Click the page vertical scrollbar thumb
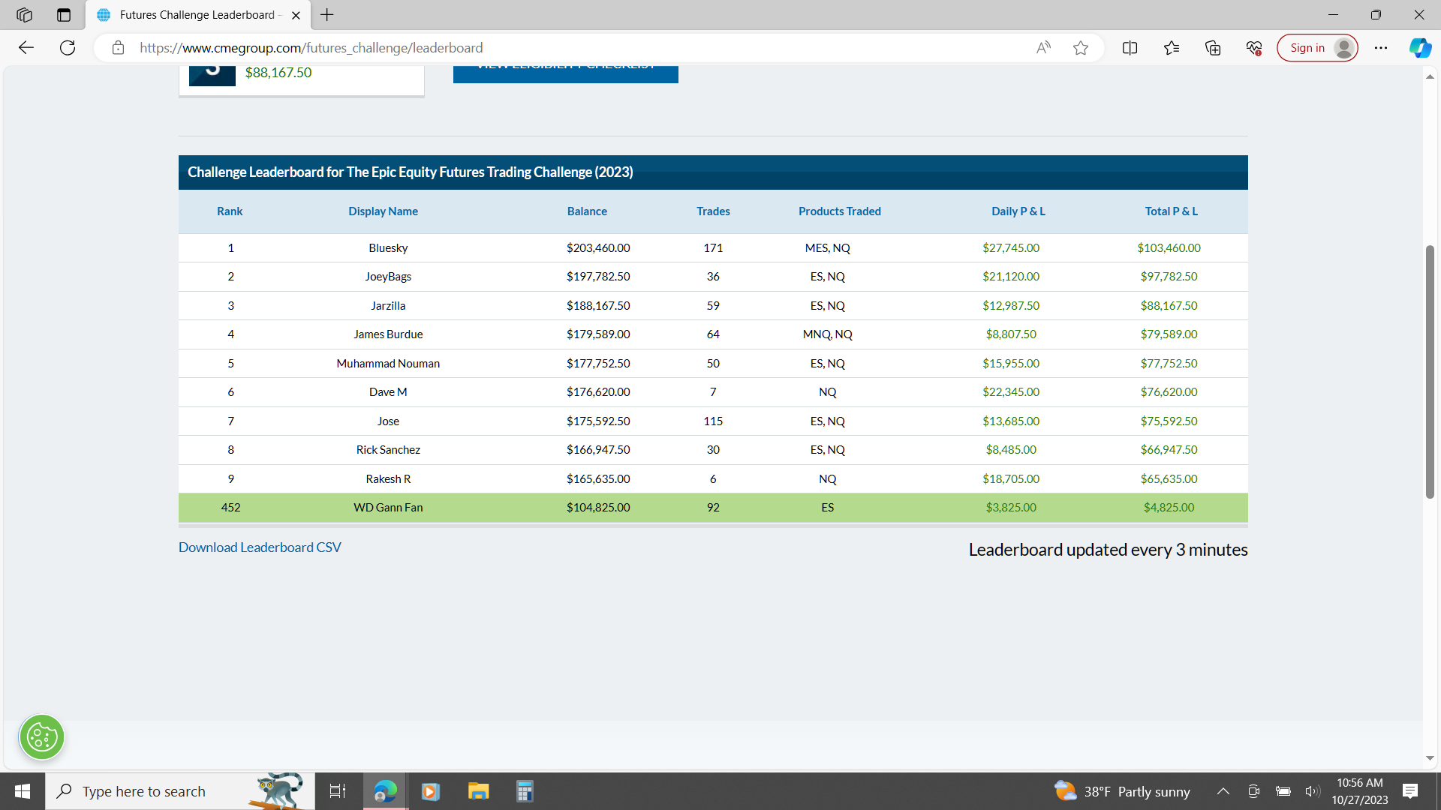Viewport: 1441px width, 810px height. click(1430, 372)
